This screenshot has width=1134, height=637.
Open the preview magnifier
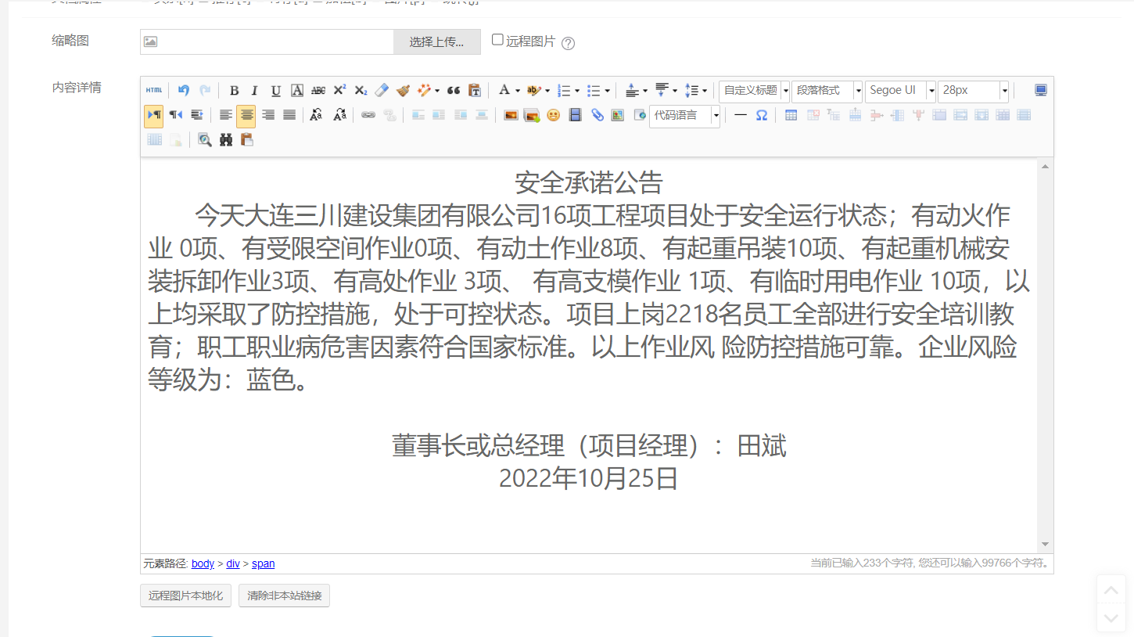point(205,139)
